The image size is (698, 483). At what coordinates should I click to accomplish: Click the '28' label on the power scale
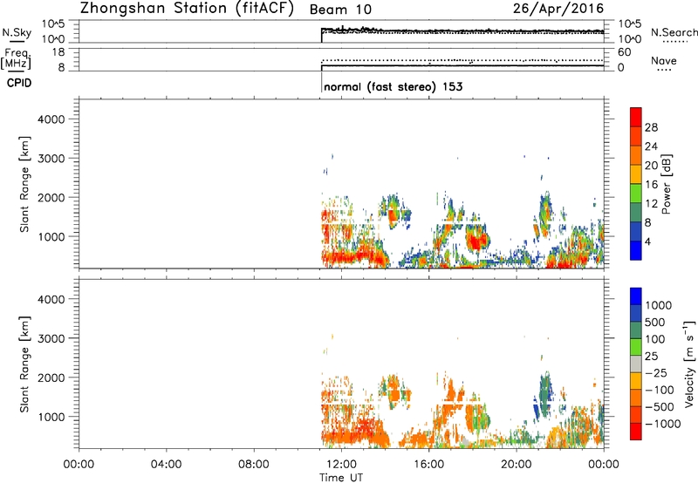tap(651, 127)
